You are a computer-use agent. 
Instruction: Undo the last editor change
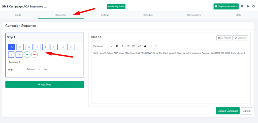pos(151,46)
